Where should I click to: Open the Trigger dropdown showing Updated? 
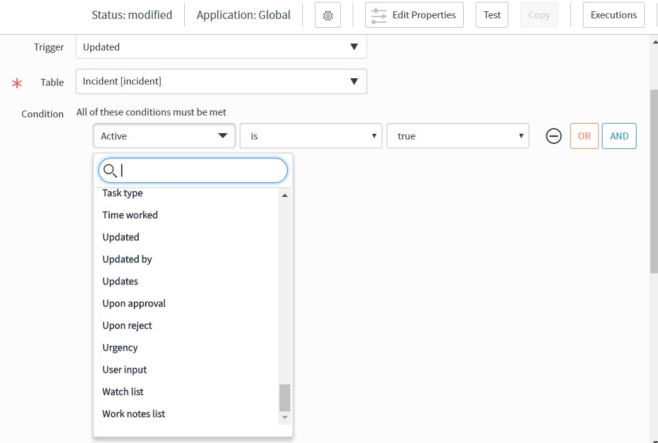pyautogui.click(x=221, y=47)
